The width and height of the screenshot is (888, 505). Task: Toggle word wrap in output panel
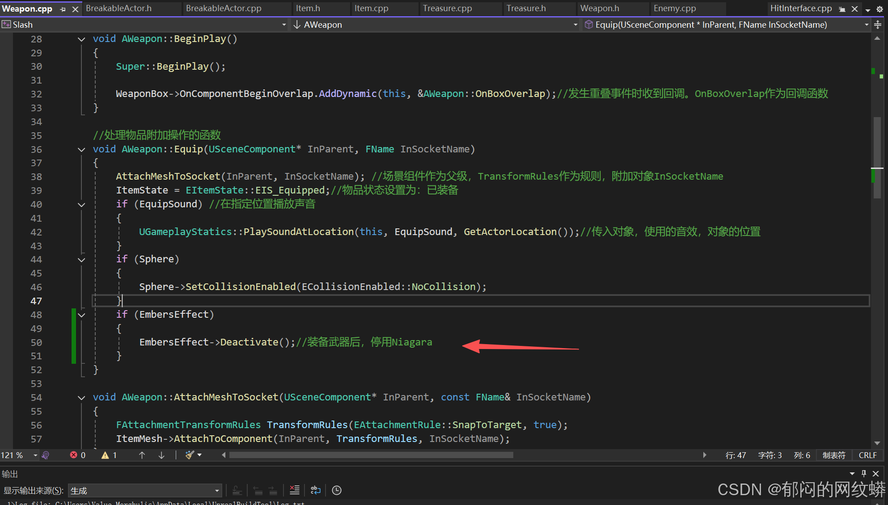[316, 490]
